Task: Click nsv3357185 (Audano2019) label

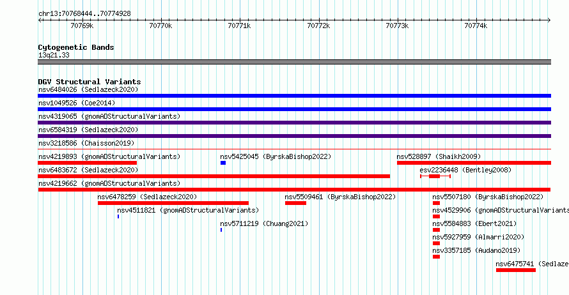Action: point(476,250)
